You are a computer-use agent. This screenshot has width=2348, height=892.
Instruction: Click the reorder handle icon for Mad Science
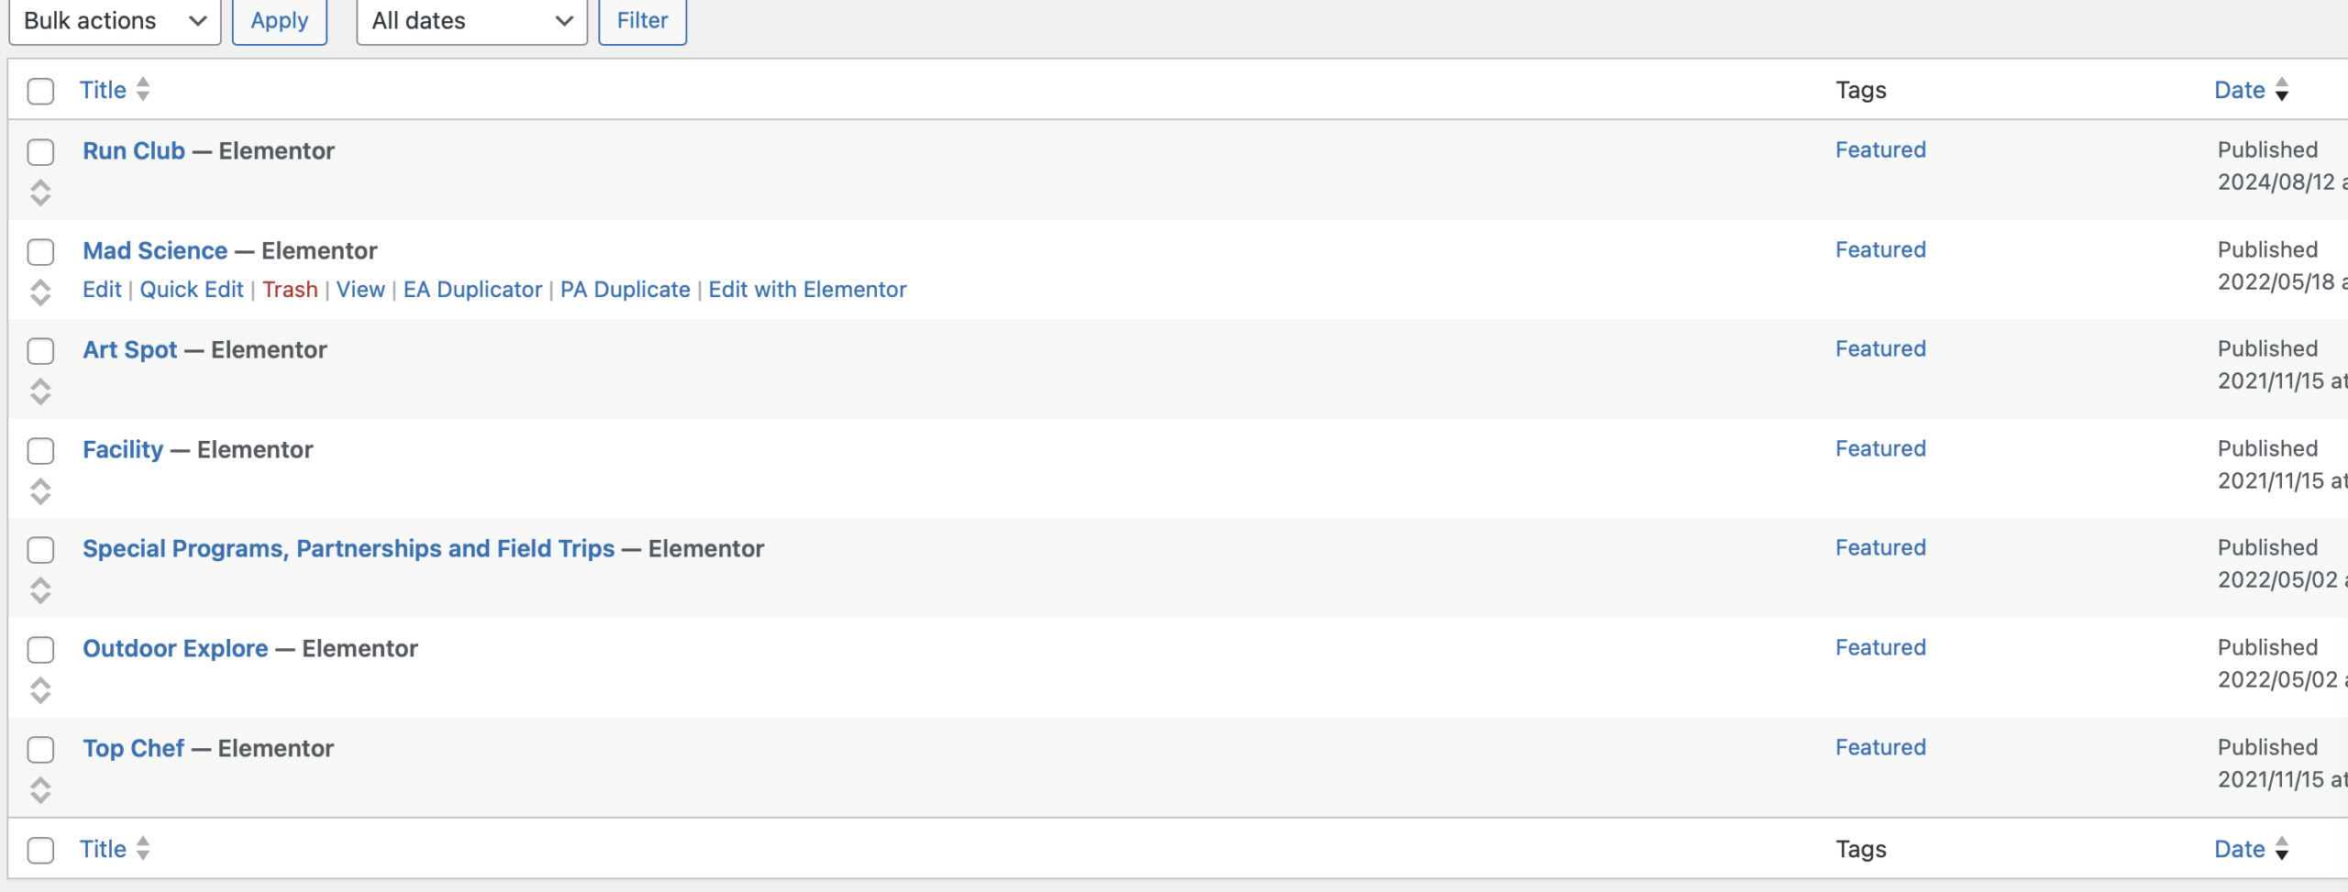coord(40,292)
